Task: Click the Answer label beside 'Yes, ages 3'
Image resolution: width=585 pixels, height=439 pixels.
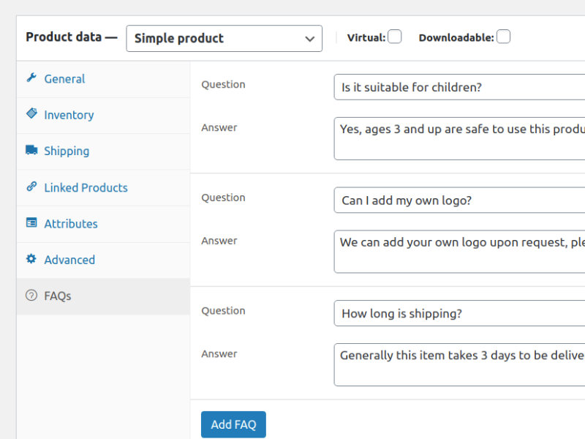Action: [219, 127]
